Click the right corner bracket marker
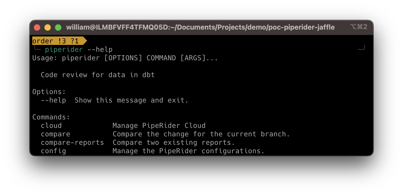Viewport: 403px width, 195px height. click(x=362, y=47)
